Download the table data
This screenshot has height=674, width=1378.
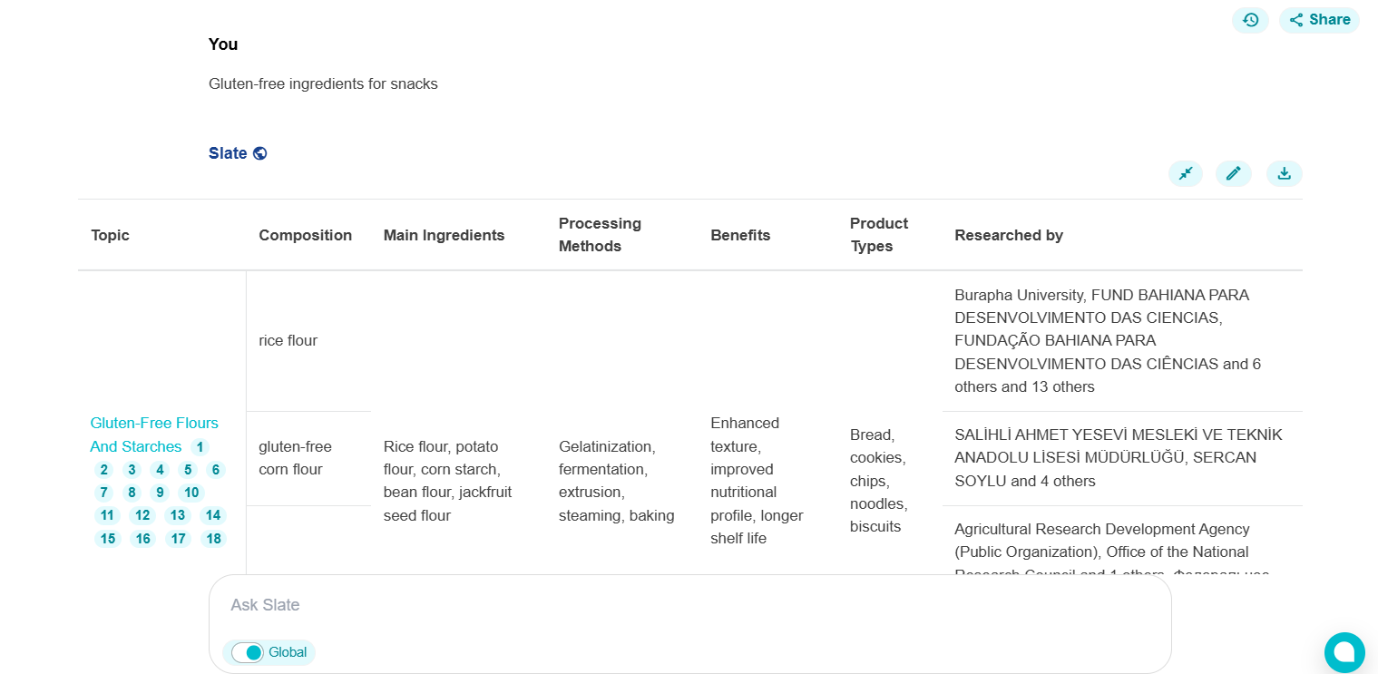pyautogui.click(x=1284, y=173)
